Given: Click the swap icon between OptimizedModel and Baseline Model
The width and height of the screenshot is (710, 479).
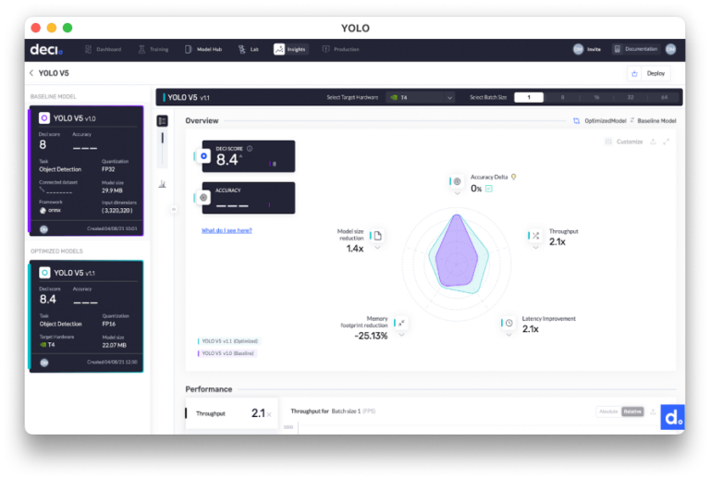Looking at the screenshot, I should (x=632, y=120).
